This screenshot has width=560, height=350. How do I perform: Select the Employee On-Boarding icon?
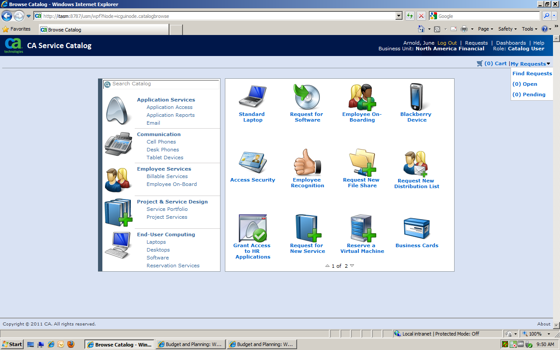(362, 97)
